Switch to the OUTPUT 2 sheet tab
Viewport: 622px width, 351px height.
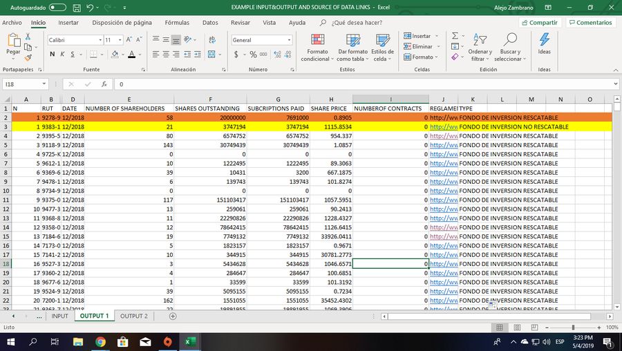[133, 316]
